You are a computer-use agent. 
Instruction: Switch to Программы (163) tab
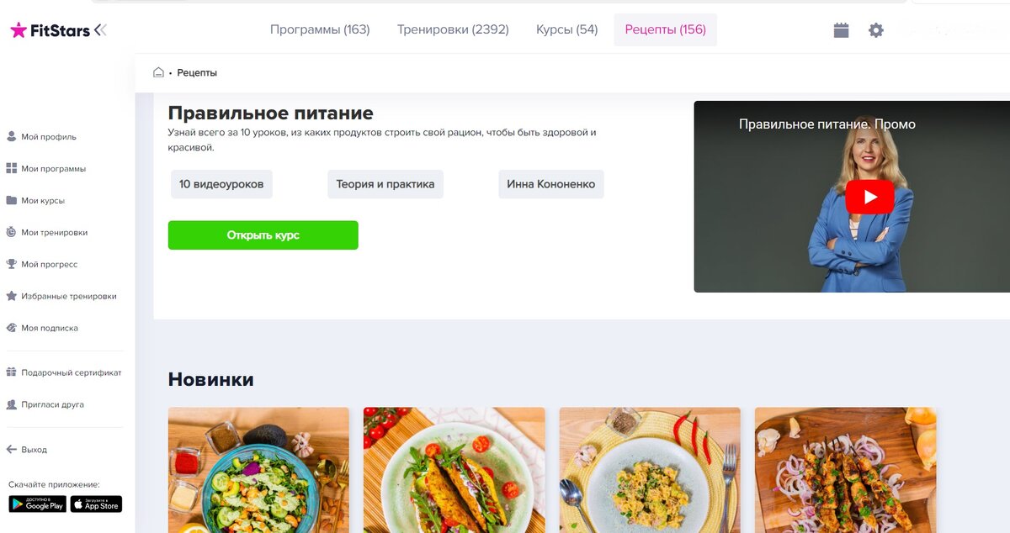coord(320,29)
